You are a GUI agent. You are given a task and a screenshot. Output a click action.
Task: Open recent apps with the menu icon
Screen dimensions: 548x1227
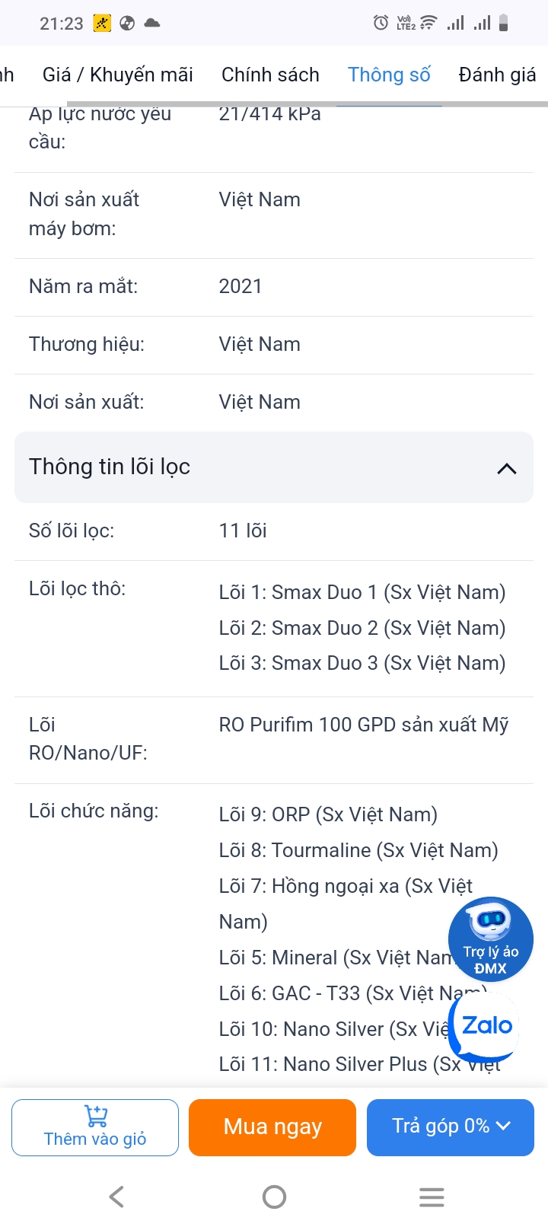tap(432, 1197)
